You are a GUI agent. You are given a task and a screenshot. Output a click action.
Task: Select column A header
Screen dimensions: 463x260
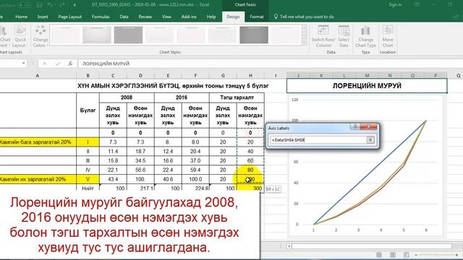pyautogui.click(x=38, y=75)
